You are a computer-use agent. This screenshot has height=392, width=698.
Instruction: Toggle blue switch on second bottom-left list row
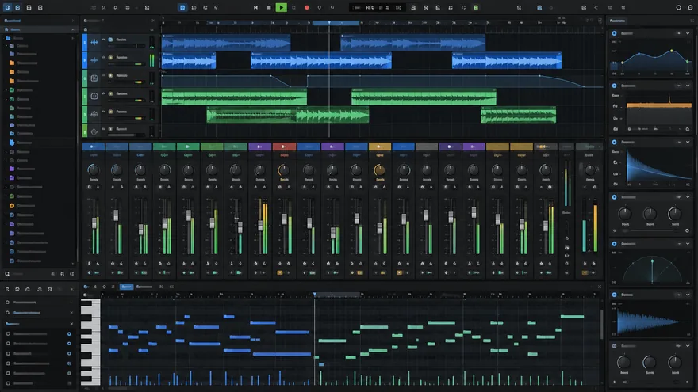click(x=69, y=344)
